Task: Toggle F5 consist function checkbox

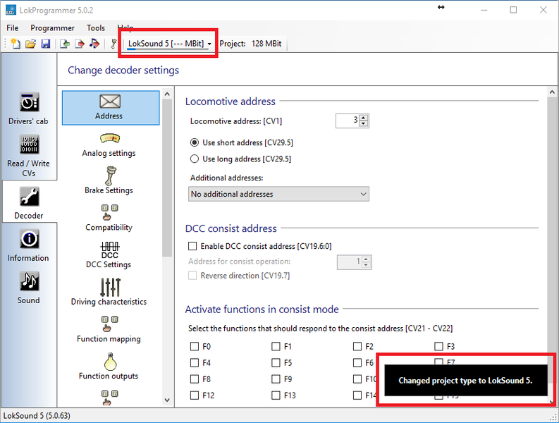Action: 276,363
